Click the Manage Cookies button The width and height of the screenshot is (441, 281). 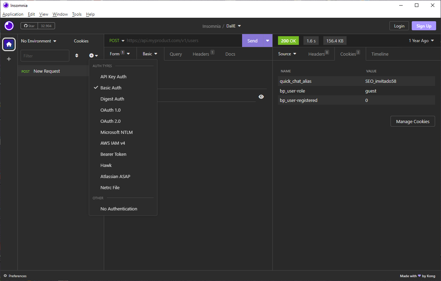click(412, 121)
